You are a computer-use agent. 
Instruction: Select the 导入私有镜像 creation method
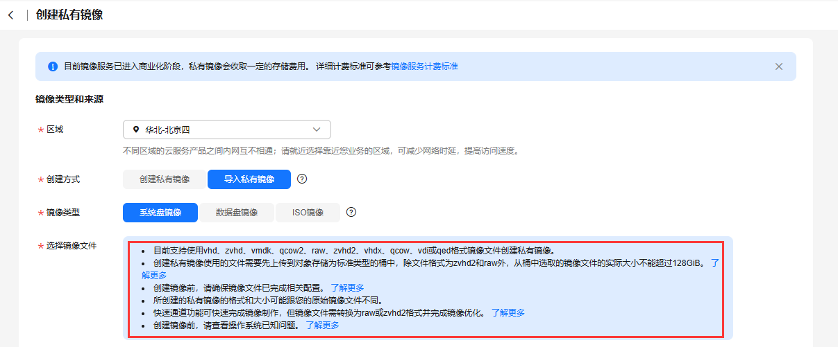click(x=249, y=179)
